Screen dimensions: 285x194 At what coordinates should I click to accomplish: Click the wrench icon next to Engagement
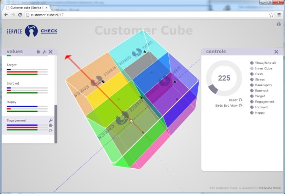pyautogui.click(x=50, y=120)
